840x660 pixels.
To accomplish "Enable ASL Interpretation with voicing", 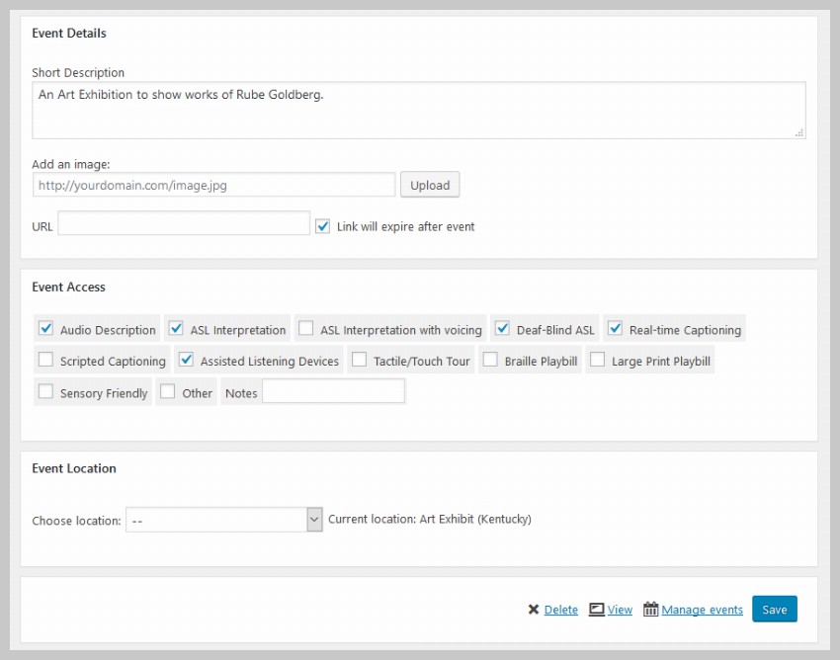I will [306, 328].
